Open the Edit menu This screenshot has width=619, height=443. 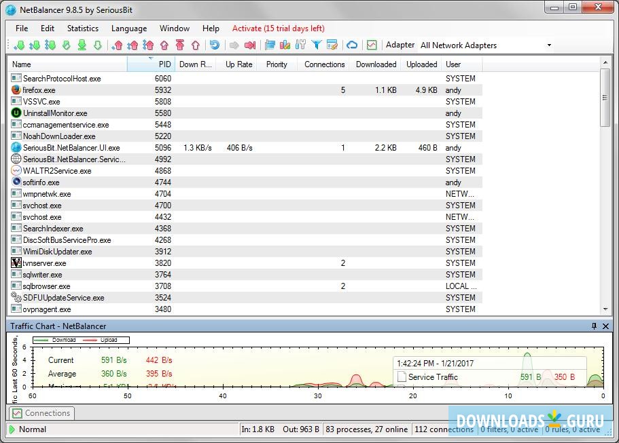[48, 28]
